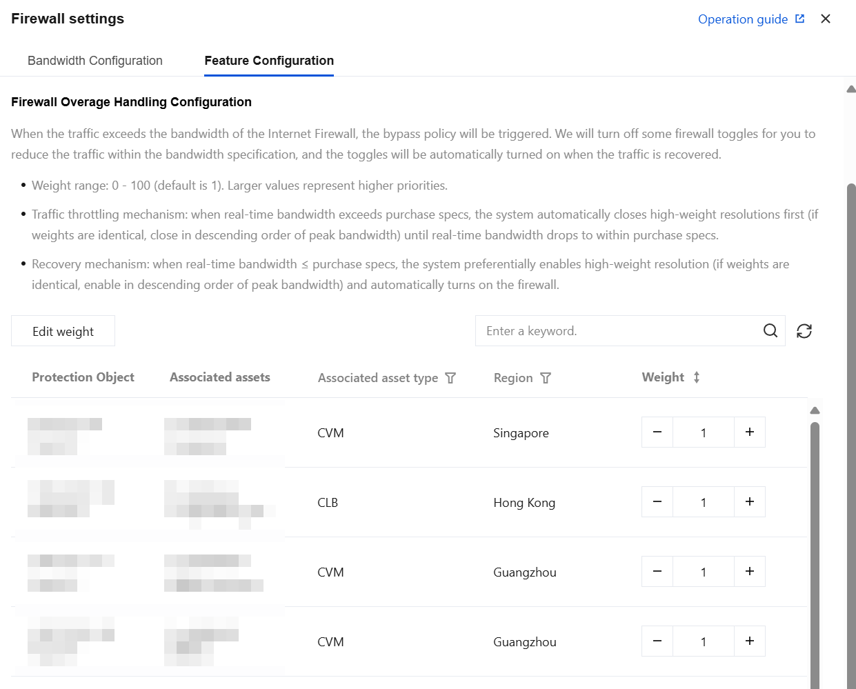Click the keyword search input field
The image size is (856, 689).
tap(617, 331)
